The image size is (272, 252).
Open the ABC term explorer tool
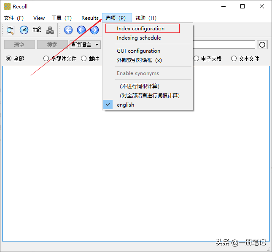37,30
